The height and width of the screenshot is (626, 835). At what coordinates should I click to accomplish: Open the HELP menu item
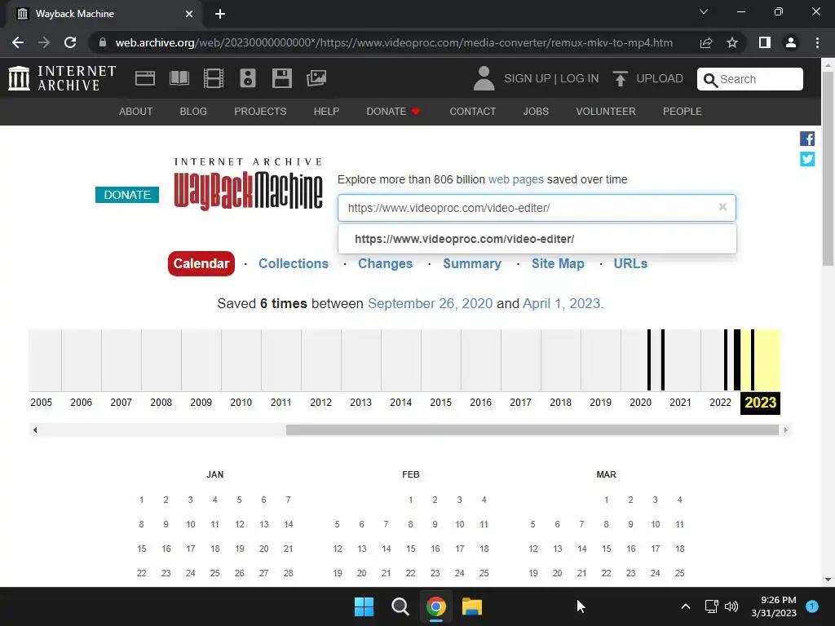[326, 111]
